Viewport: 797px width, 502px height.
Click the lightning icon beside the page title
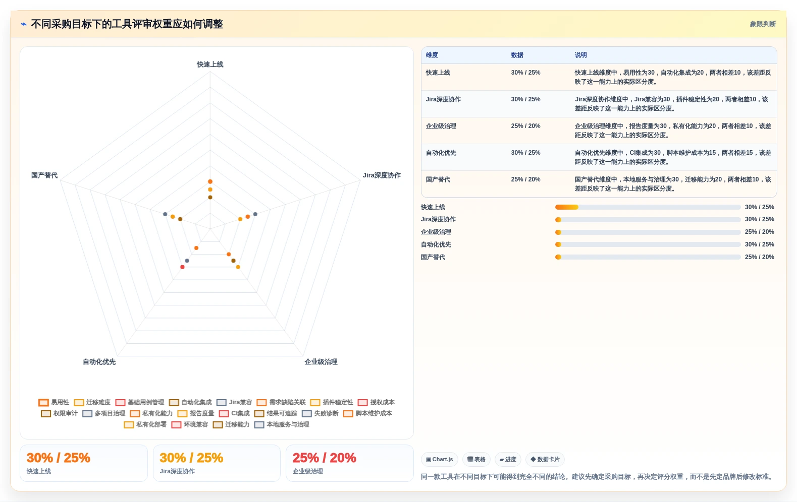[24, 24]
